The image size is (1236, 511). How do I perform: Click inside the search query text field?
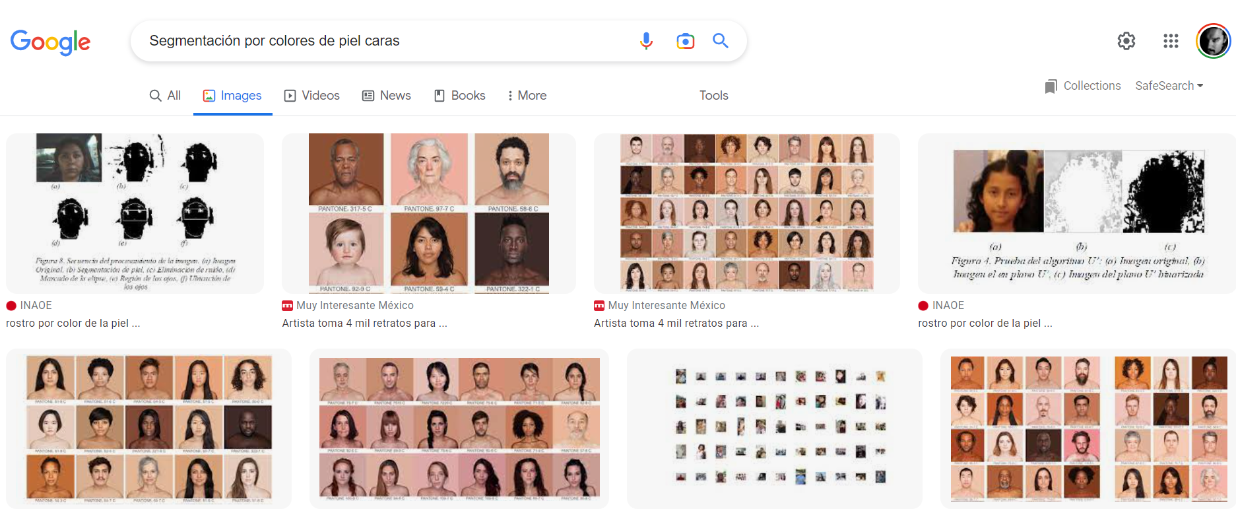pos(383,41)
